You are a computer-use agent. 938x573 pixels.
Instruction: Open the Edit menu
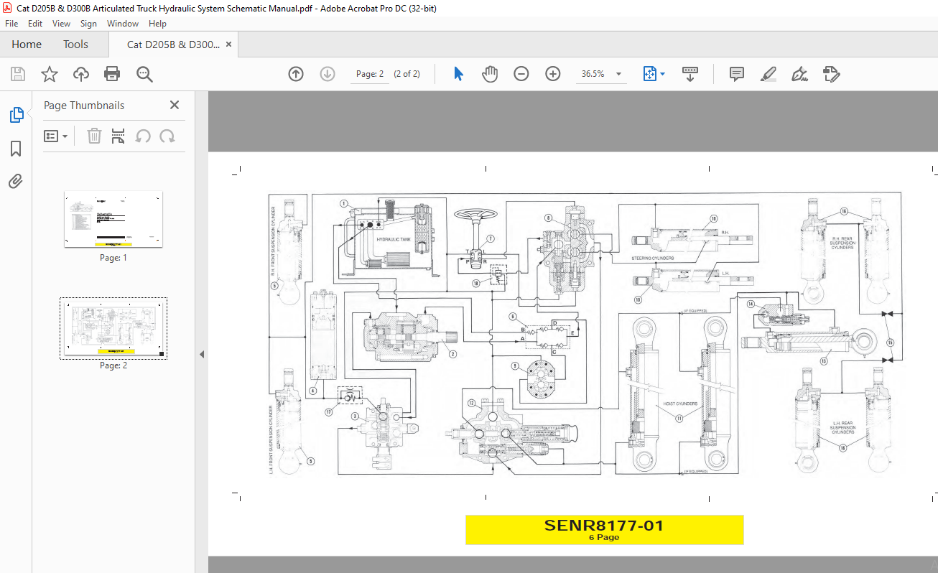coord(35,24)
